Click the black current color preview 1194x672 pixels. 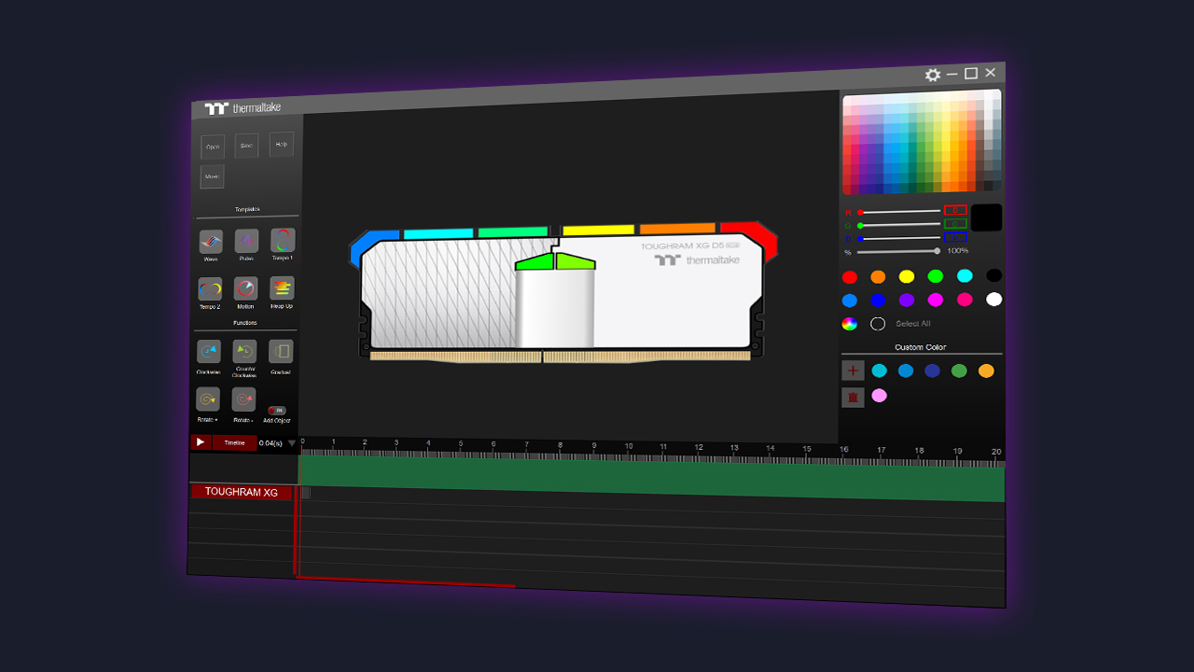(x=987, y=217)
